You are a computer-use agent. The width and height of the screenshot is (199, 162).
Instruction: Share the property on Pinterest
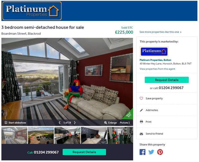click(x=160, y=152)
